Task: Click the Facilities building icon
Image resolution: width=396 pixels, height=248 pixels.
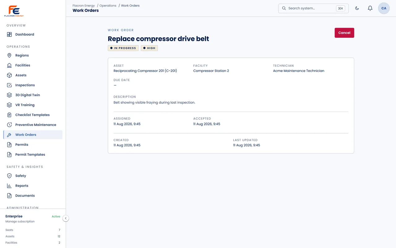Action: coord(9,65)
